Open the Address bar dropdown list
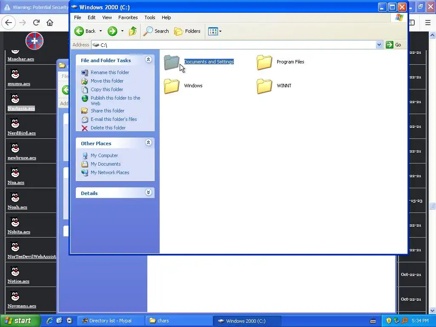Screen dimensions: 436x327 pos(379,45)
